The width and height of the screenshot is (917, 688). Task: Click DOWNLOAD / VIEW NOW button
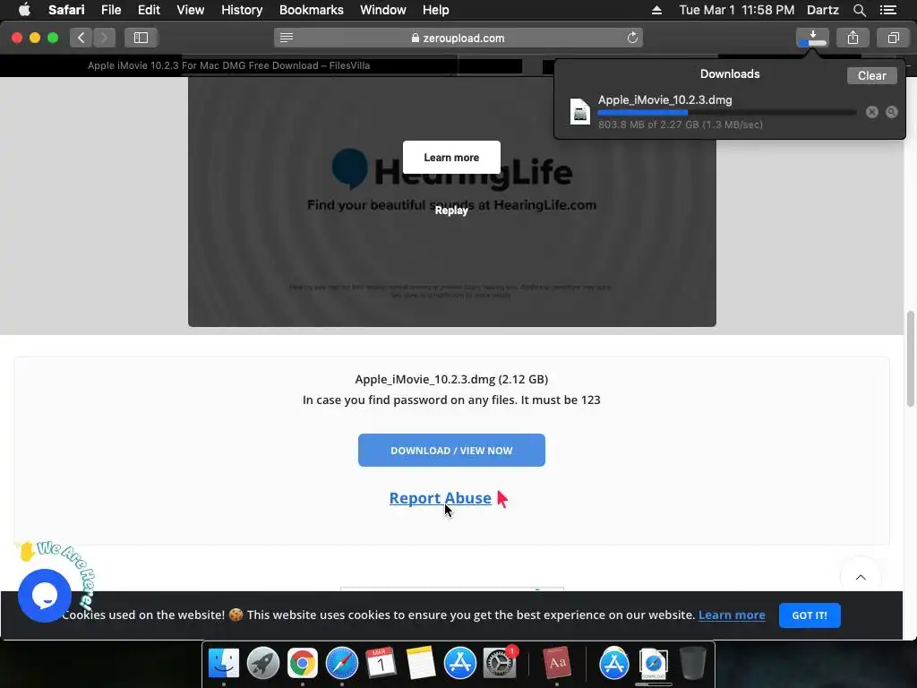451,450
